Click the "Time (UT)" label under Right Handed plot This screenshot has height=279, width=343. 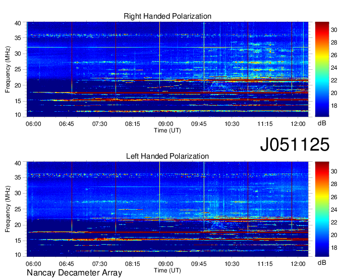167,130
